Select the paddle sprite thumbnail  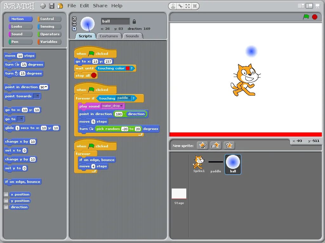[x=216, y=164]
